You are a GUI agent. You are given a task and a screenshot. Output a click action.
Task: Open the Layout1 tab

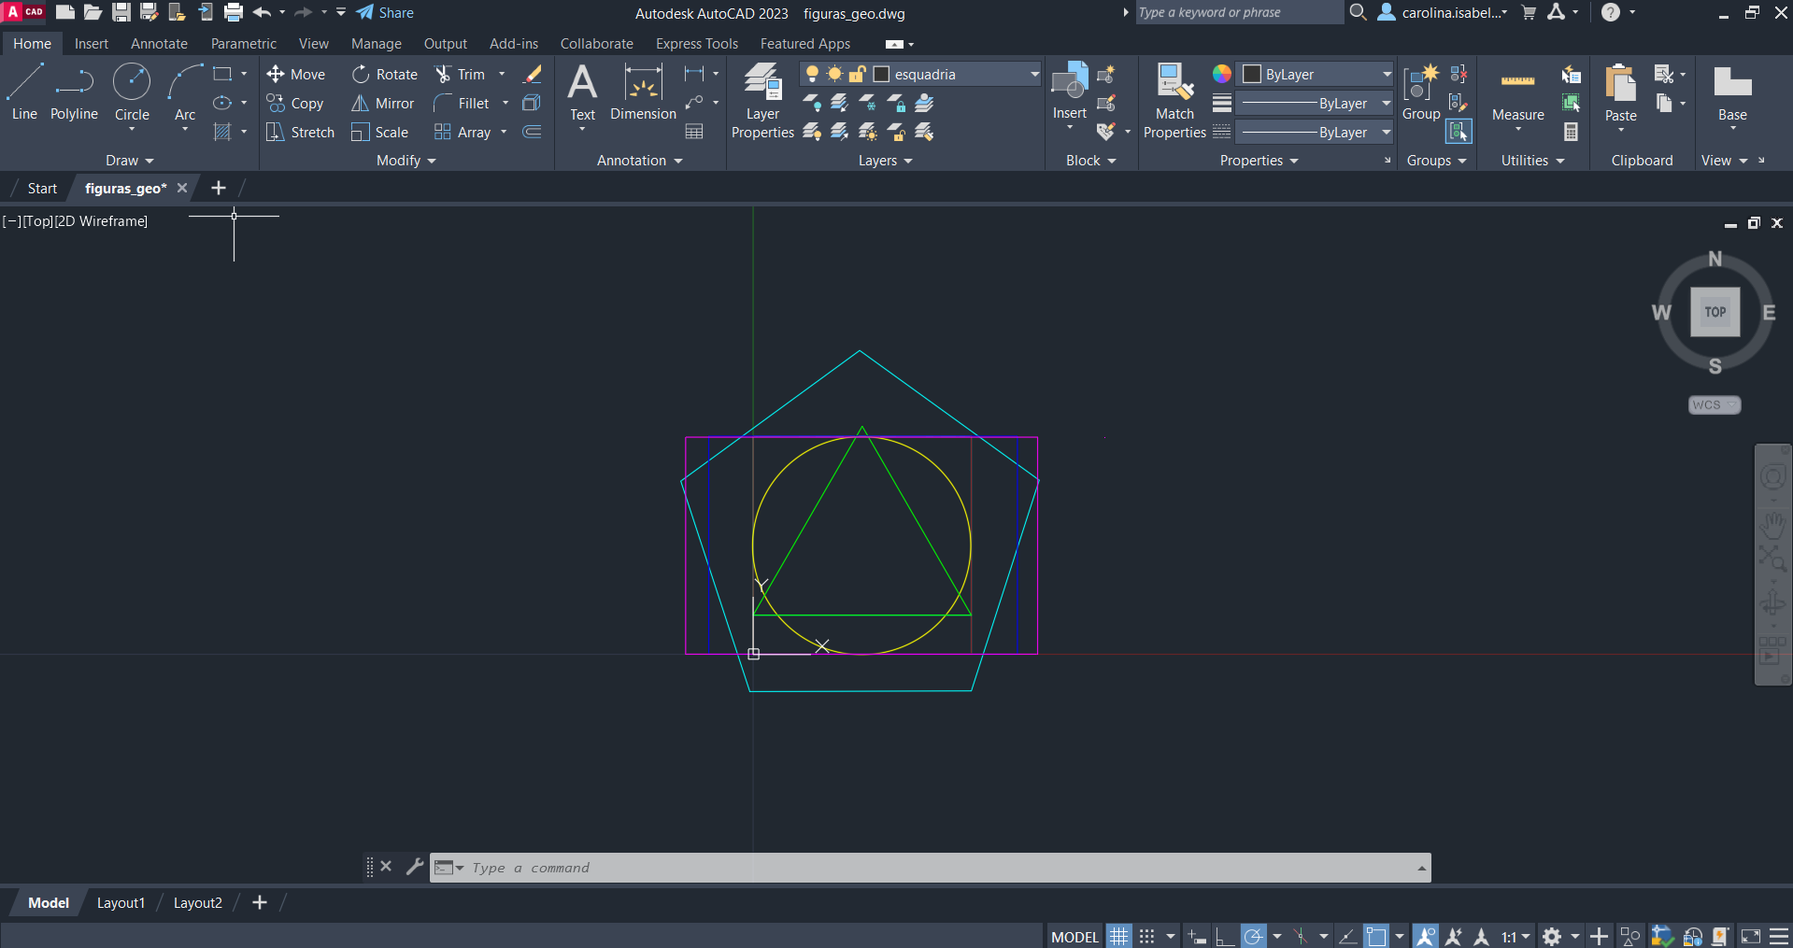click(121, 902)
